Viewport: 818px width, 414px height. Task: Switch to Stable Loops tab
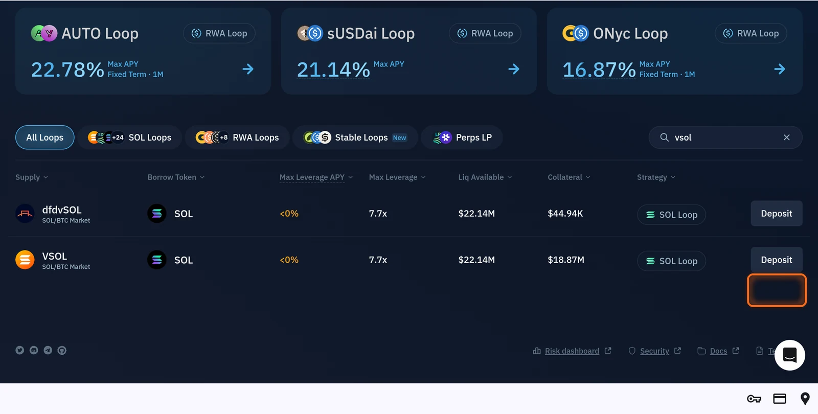(x=355, y=137)
